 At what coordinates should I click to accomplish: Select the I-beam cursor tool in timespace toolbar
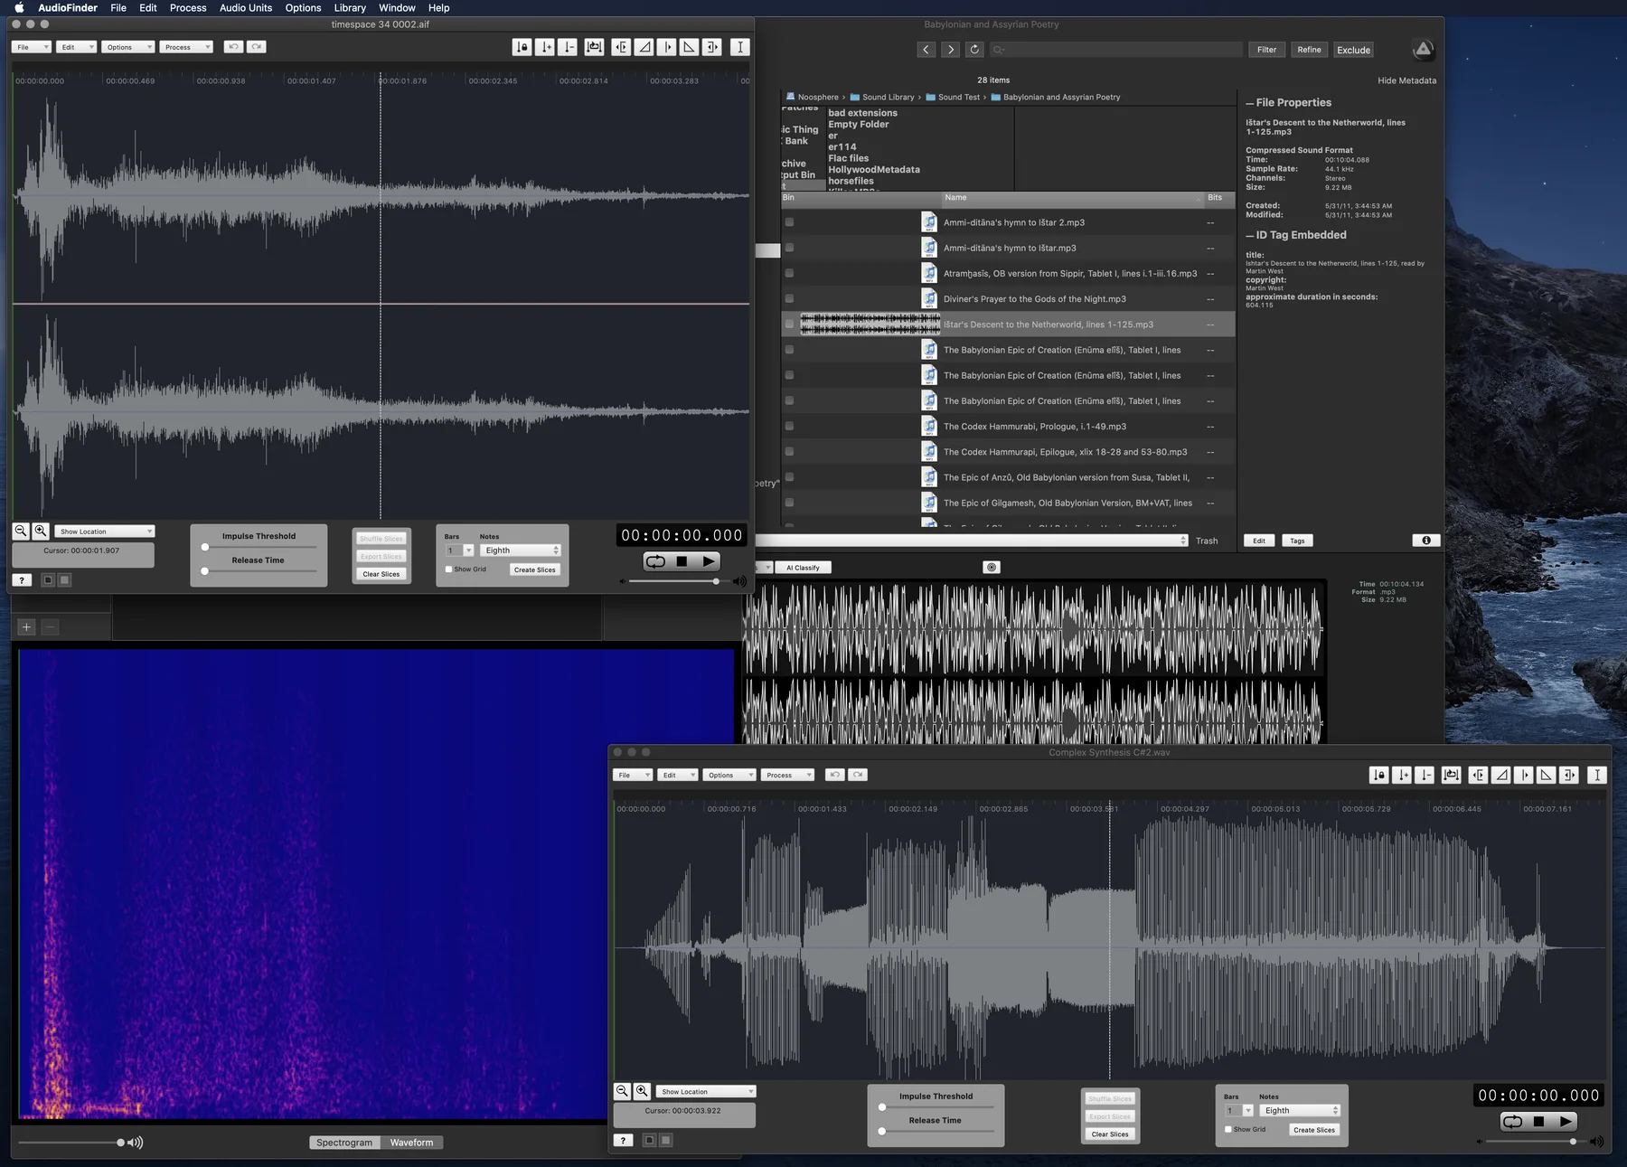(x=740, y=47)
